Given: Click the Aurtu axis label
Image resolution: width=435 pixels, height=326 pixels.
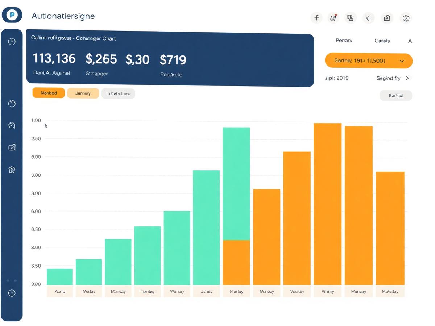Looking at the screenshot, I should 60,291.
